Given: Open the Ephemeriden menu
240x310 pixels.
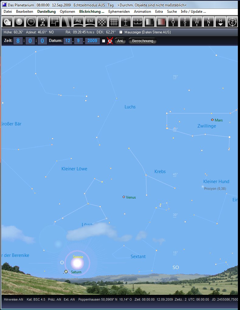Looking at the screenshot, I should click(119, 12).
